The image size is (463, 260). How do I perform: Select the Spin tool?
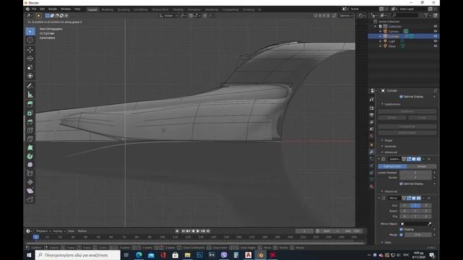coord(30,156)
